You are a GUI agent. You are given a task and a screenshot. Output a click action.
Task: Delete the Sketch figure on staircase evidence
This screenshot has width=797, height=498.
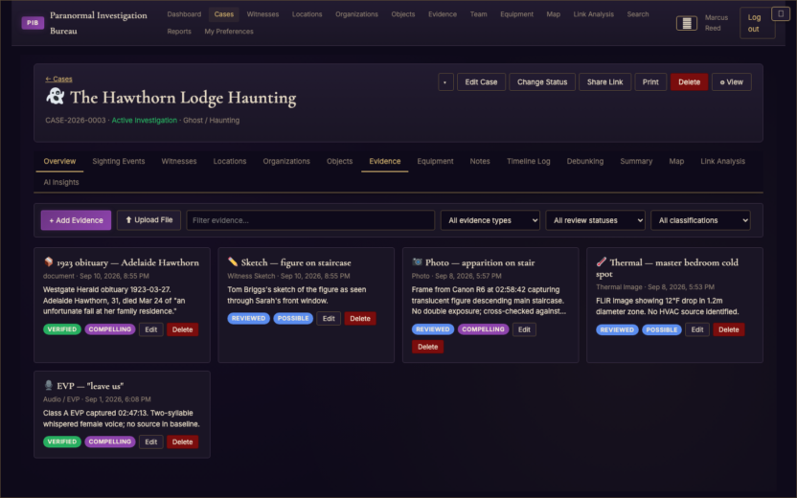[360, 318]
